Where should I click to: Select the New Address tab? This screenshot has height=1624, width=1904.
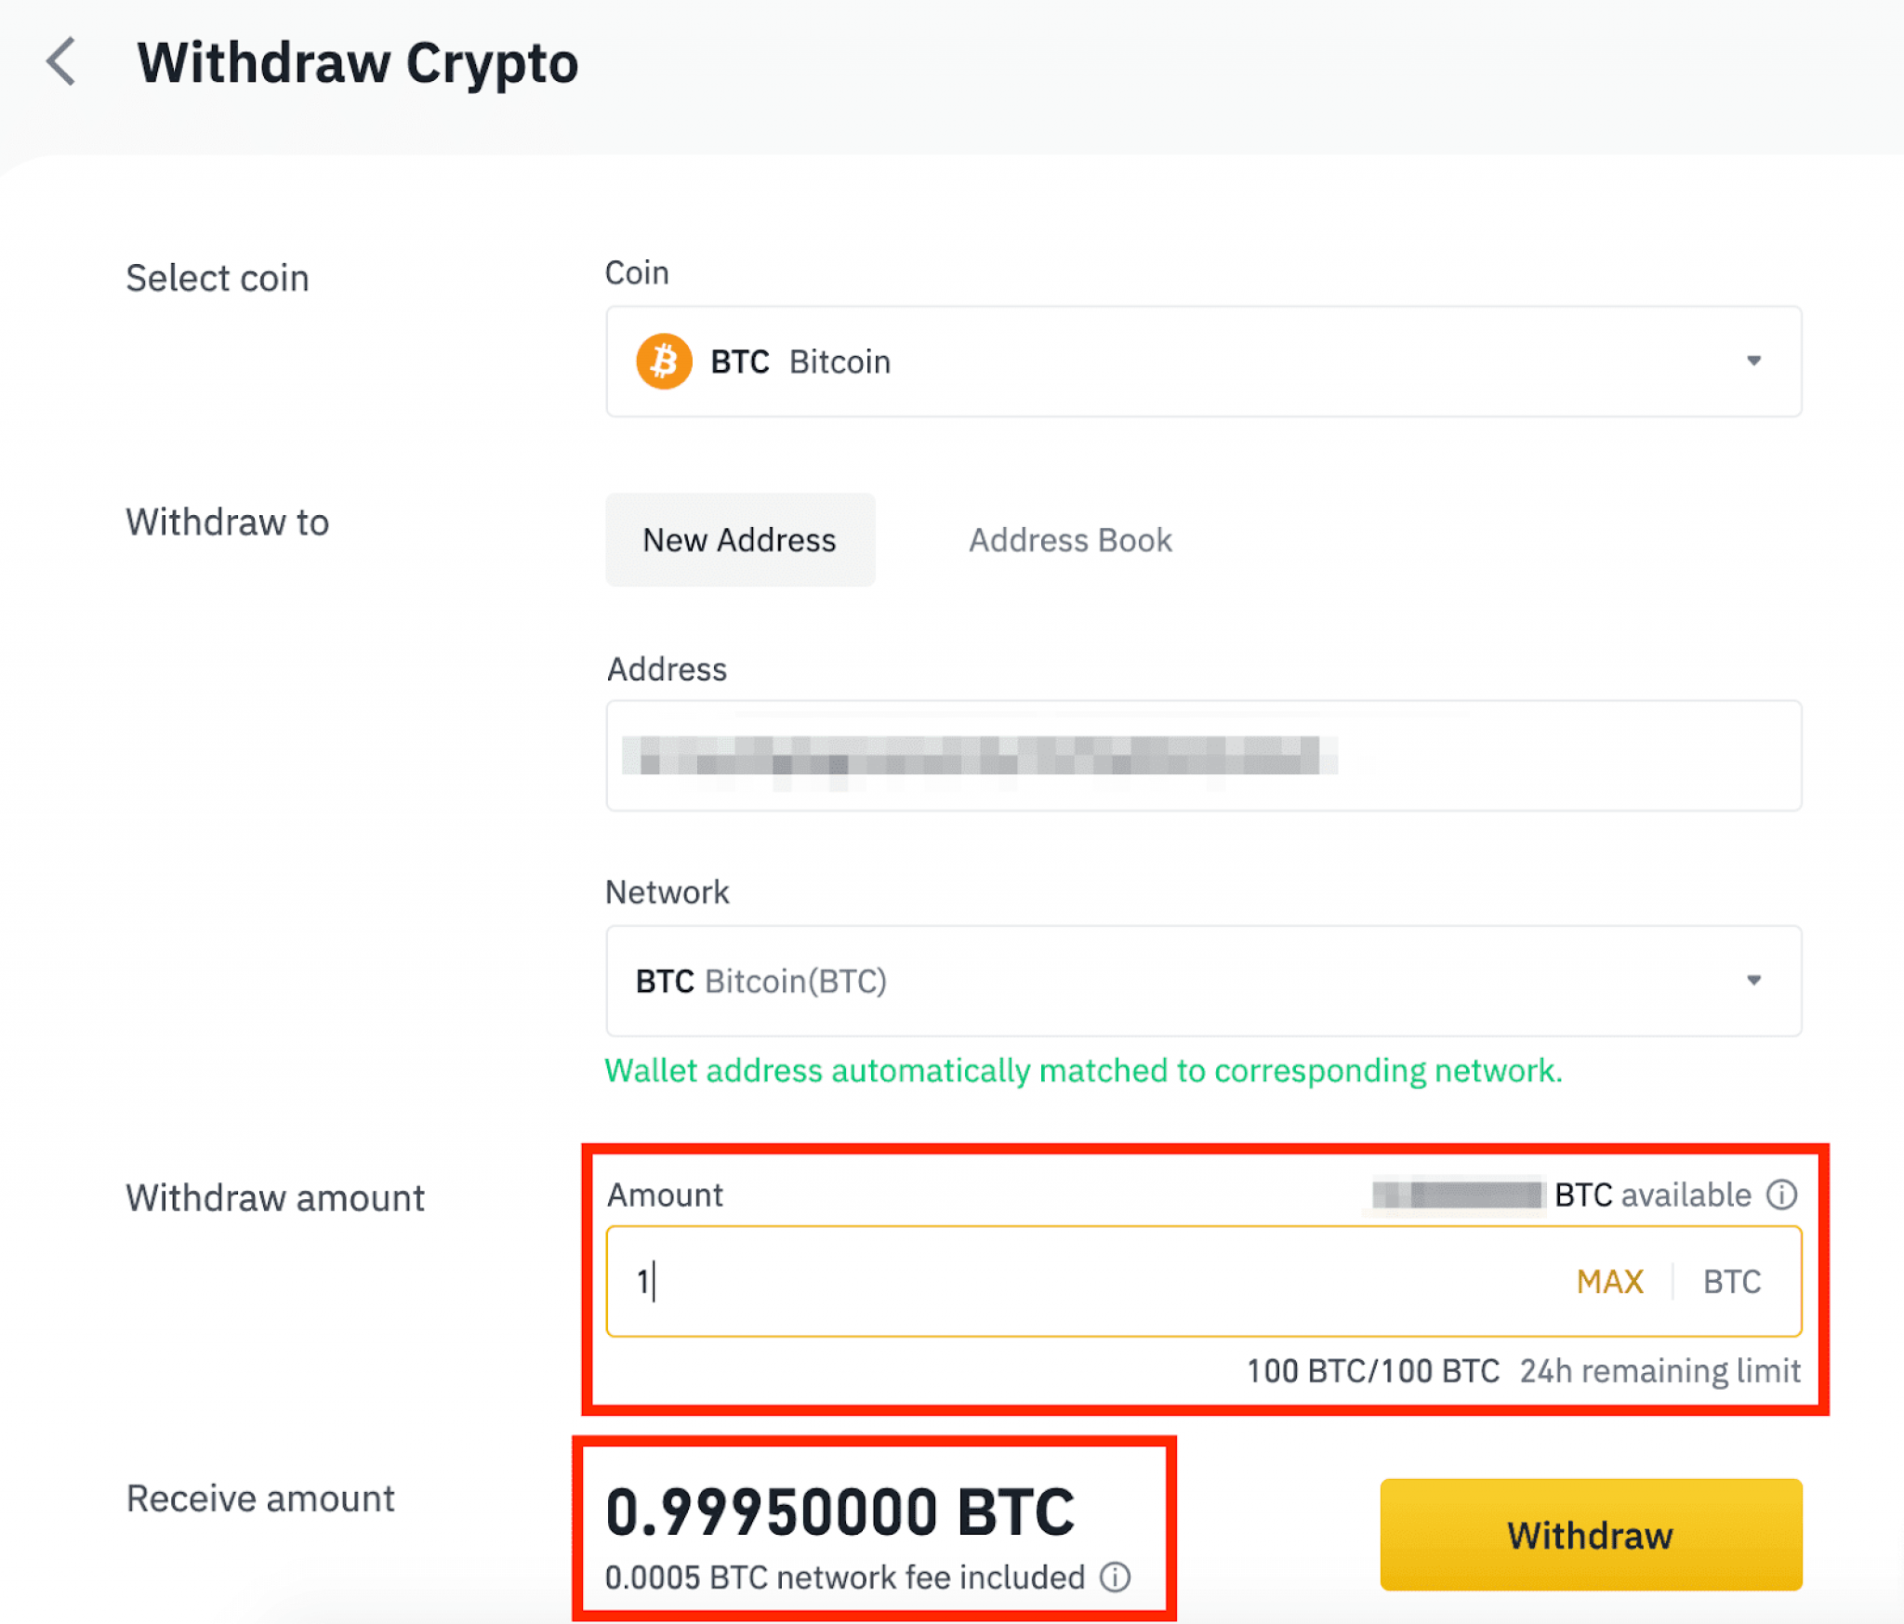pyautogui.click(x=739, y=539)
